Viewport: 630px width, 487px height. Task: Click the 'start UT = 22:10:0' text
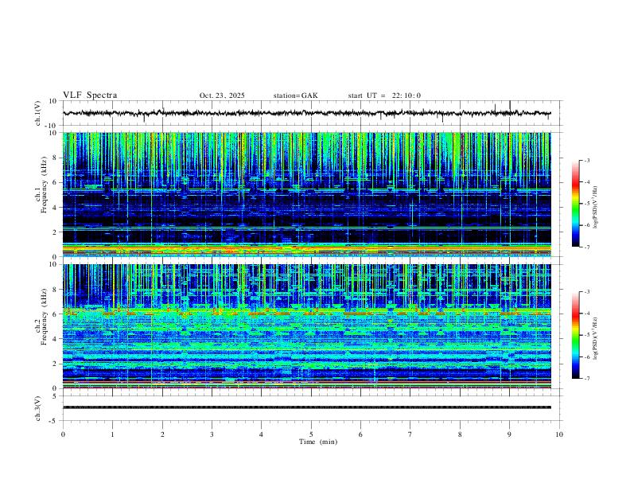pos(384,95)
